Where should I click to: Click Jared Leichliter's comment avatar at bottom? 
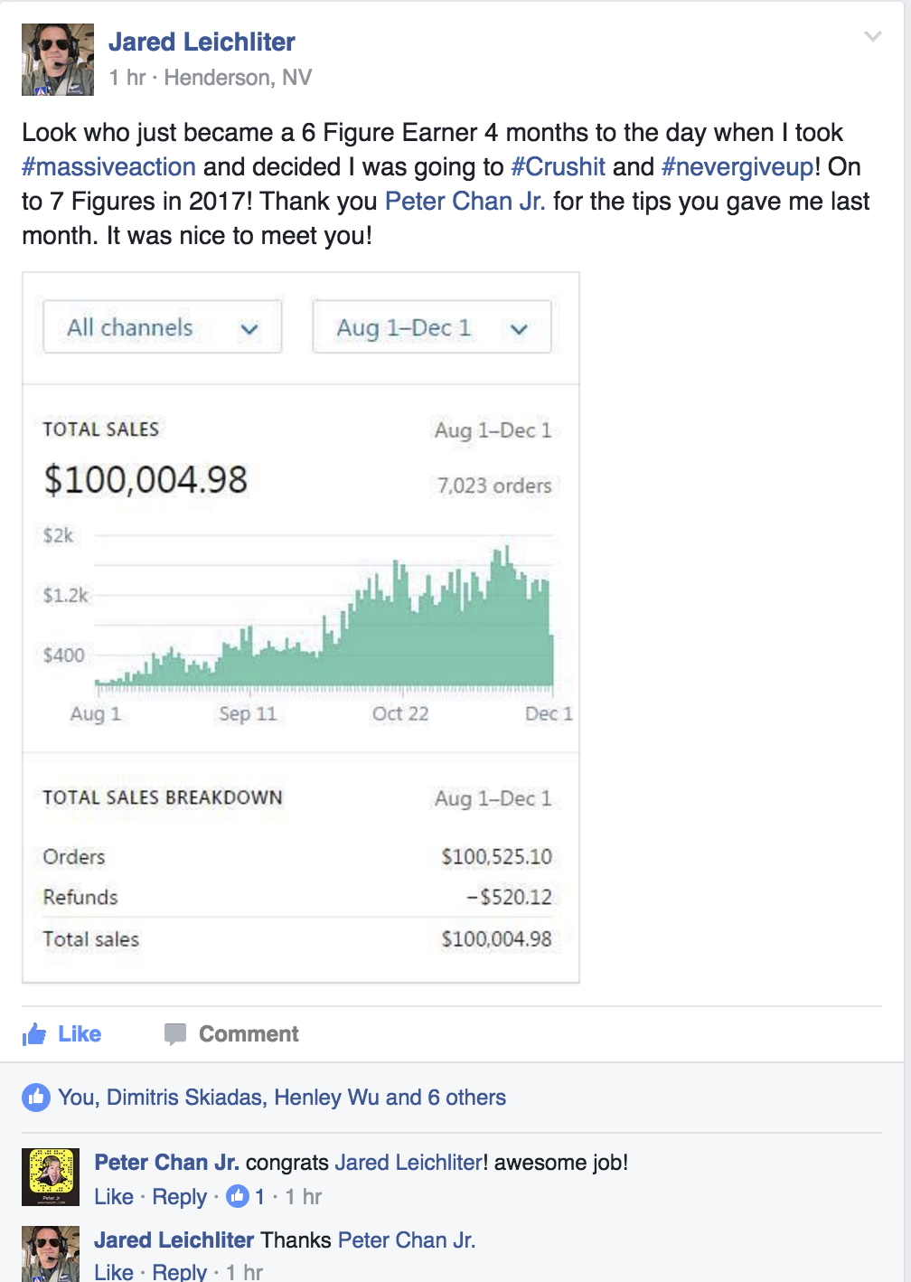tap(51, 1254)
